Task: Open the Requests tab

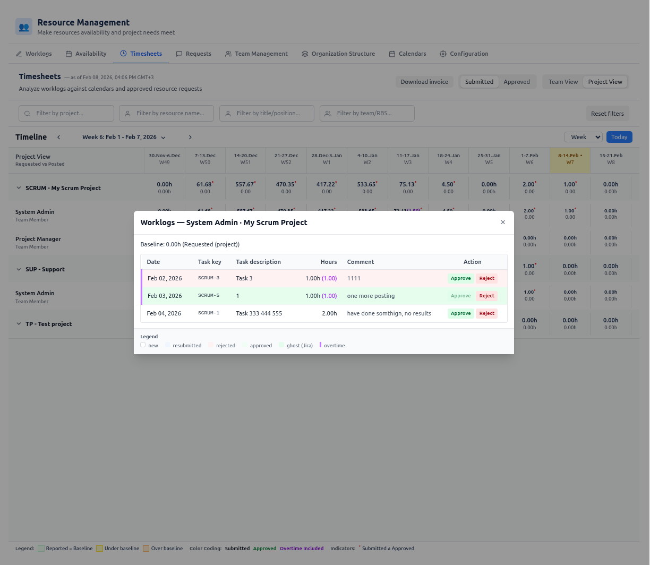Action: click(194, 53)
